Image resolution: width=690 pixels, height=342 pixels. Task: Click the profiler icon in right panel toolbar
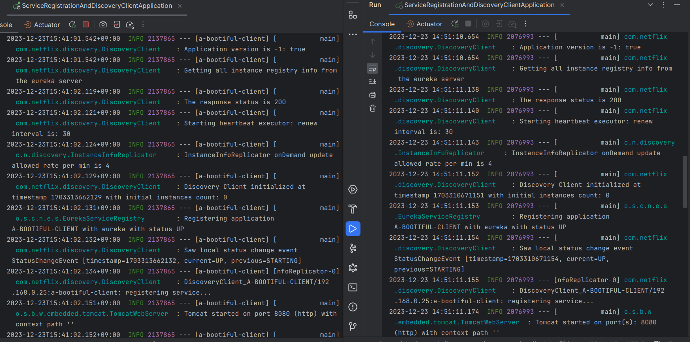click(513, 24)
